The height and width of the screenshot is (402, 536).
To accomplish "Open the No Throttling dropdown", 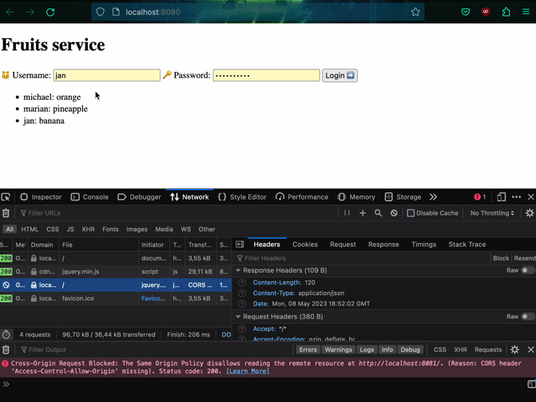I will click(492, 213).
